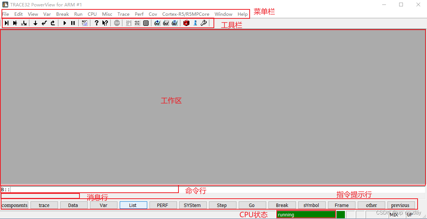Click the blue info toolbar icon
Screen dimensions: 427x219
195,23
